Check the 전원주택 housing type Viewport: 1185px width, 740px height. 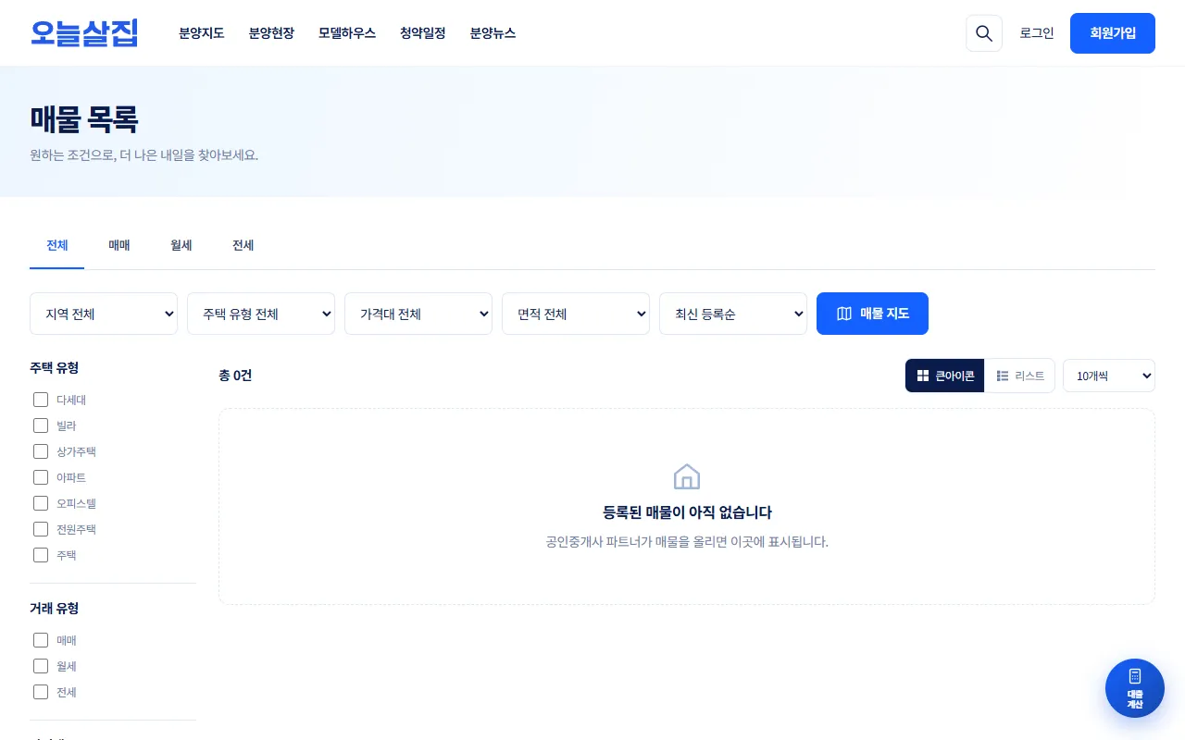tap(41, 529)
